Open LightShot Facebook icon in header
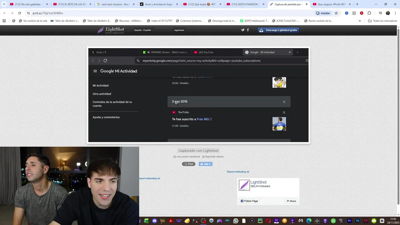The width and height of the screenshot is (400, 225). (248, 30)
